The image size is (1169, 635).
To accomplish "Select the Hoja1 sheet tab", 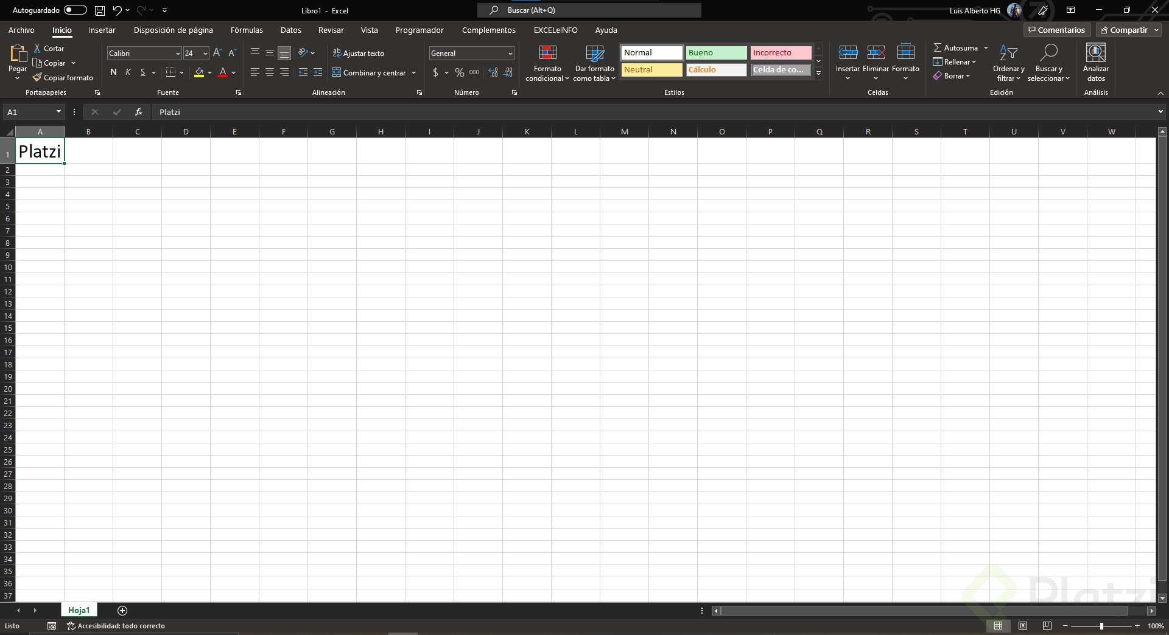I will (x=79, y=610).
